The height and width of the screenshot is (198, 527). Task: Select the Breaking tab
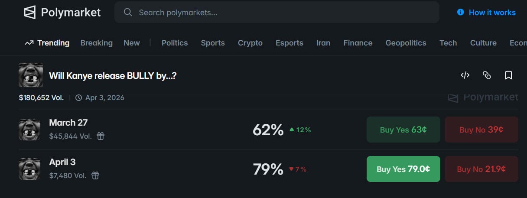pos(96,43)
